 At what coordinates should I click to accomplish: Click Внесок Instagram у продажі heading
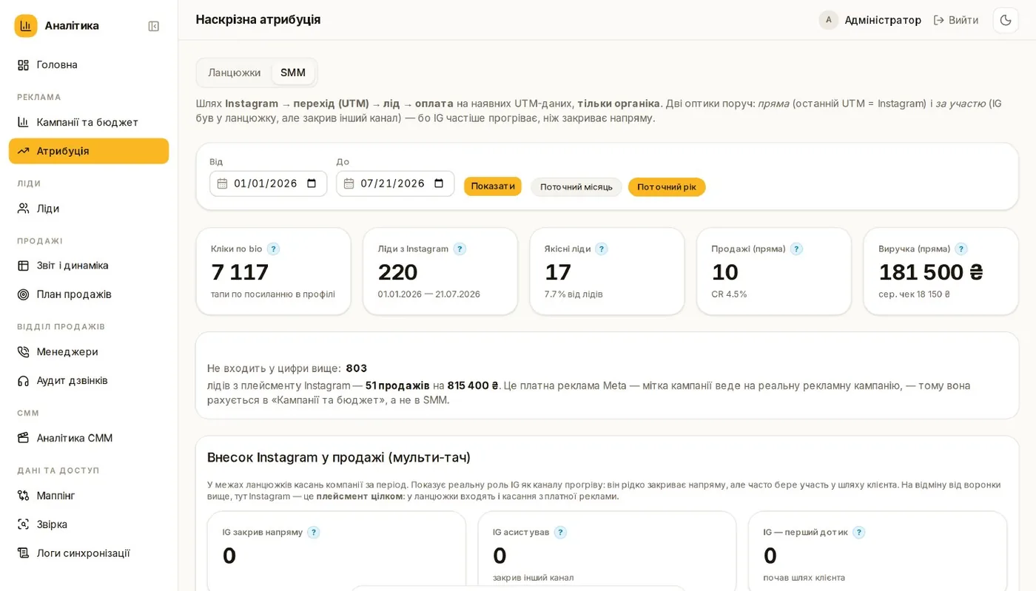tap(339, 457)
